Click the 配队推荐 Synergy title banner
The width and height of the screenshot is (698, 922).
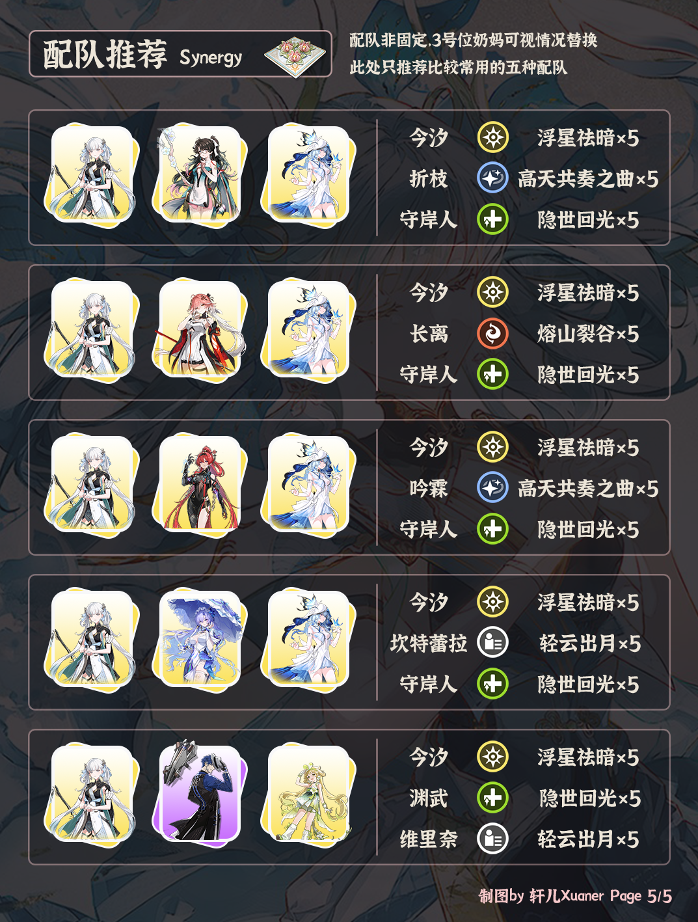click(x=180, y=54)
